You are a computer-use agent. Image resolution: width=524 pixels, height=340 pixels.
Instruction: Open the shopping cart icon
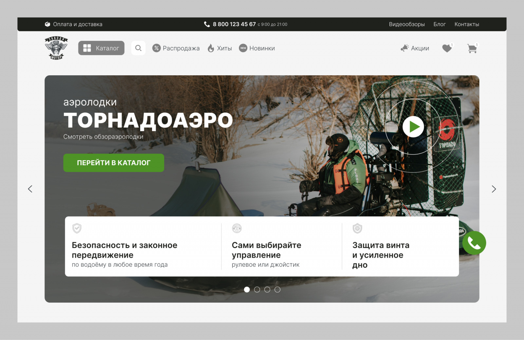[472, 48]
